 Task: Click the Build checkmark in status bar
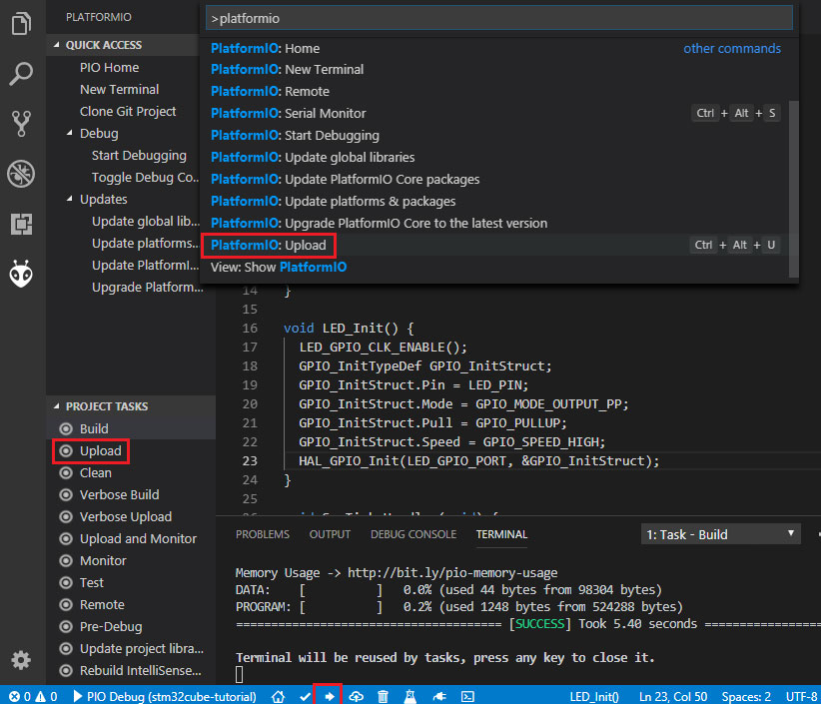point(306,696)
